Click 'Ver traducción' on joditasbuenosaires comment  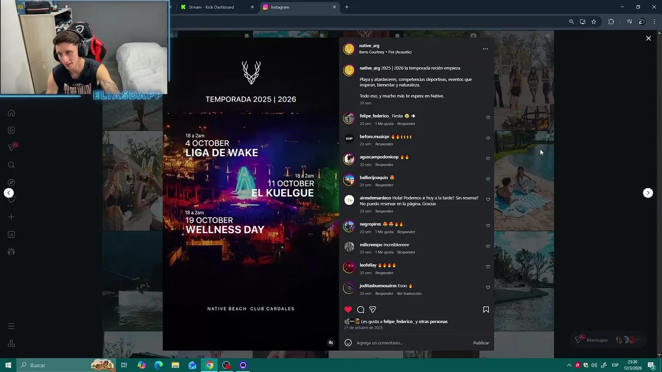[x=409, y=293]
